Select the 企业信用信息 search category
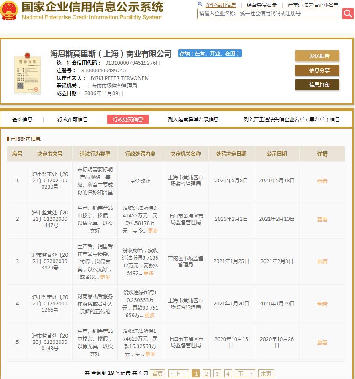Screen dimensions: 355x379 point(221,5)
